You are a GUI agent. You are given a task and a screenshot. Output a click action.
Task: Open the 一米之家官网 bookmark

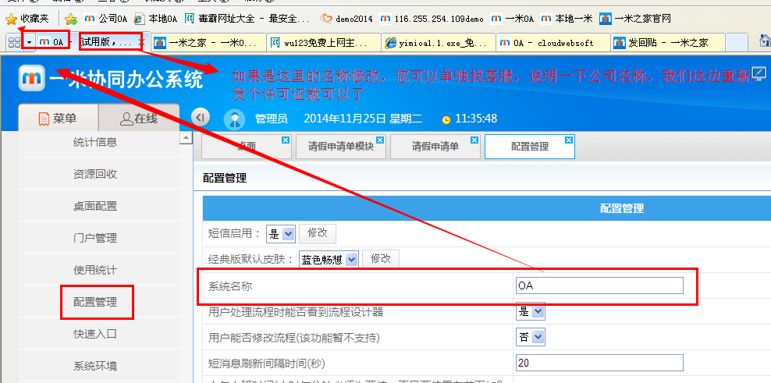[635, 20]
